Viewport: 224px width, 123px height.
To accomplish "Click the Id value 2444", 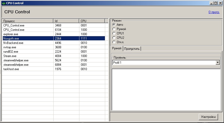I will pyautogui.click(x=58, y=34).
